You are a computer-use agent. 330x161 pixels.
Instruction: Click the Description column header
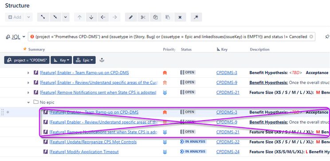click(259, 49)
